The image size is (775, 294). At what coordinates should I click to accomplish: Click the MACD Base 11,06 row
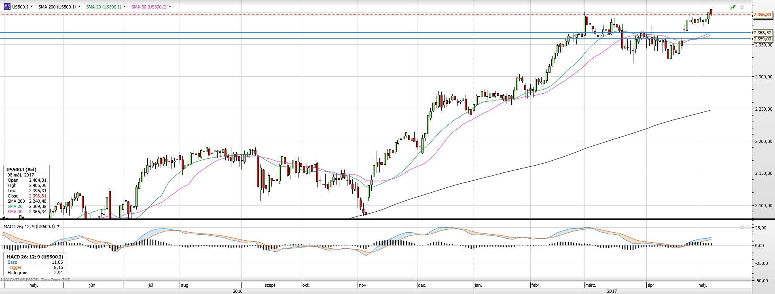[x=35, y=262]
